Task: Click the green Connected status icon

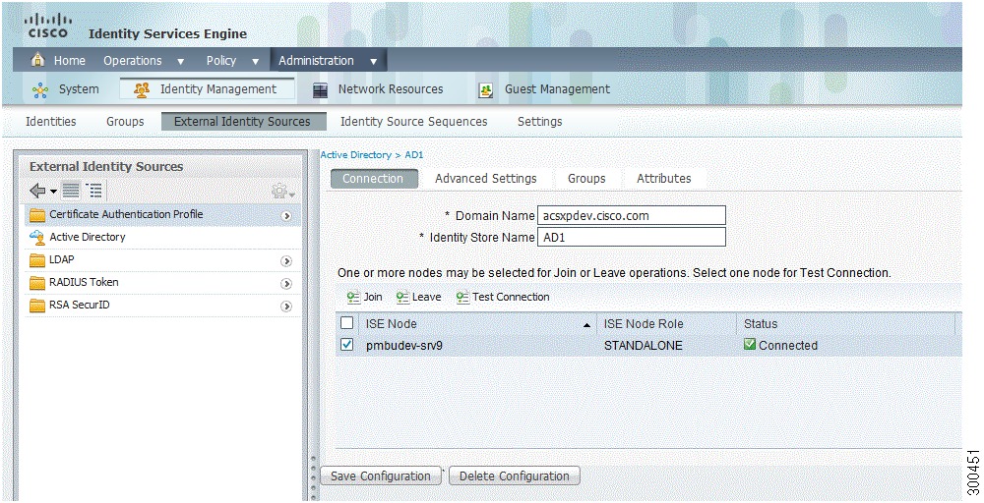Action: 749,344
